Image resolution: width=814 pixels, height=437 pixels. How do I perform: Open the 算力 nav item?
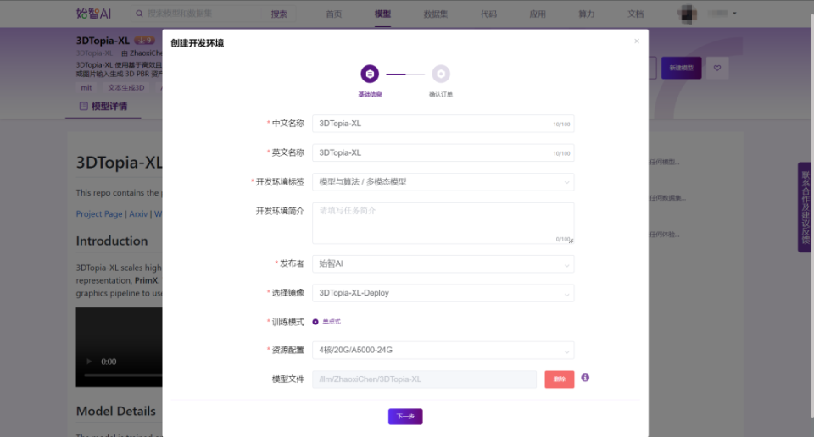coord(587,14)
